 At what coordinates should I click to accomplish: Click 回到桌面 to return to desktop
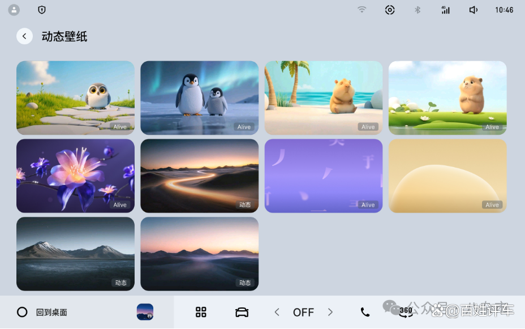[51, 312]
